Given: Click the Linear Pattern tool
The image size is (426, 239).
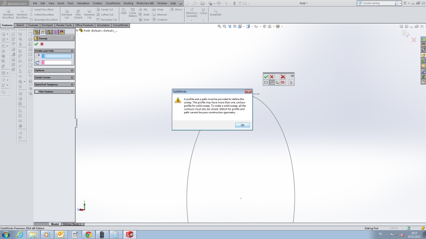Looking at the screenshot, I should pos(133,12).
